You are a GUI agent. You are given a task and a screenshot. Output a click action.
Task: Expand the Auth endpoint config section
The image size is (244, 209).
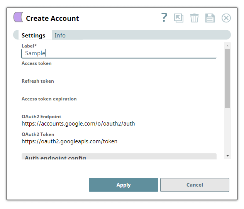[x=119, y=157]
